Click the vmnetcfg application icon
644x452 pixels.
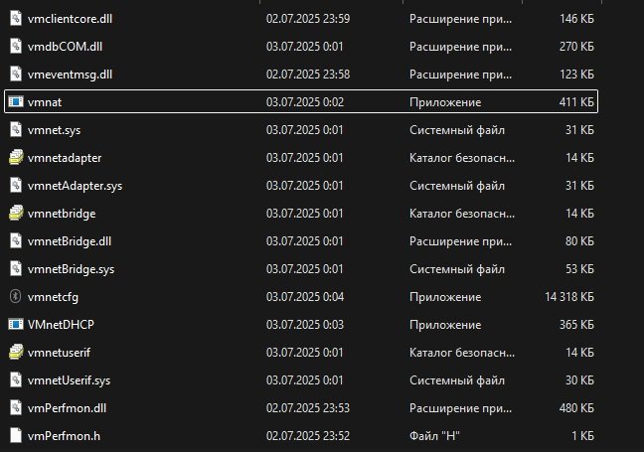15,296
